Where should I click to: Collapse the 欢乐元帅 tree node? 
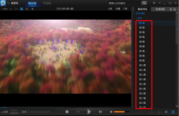(x=135, y=13)
